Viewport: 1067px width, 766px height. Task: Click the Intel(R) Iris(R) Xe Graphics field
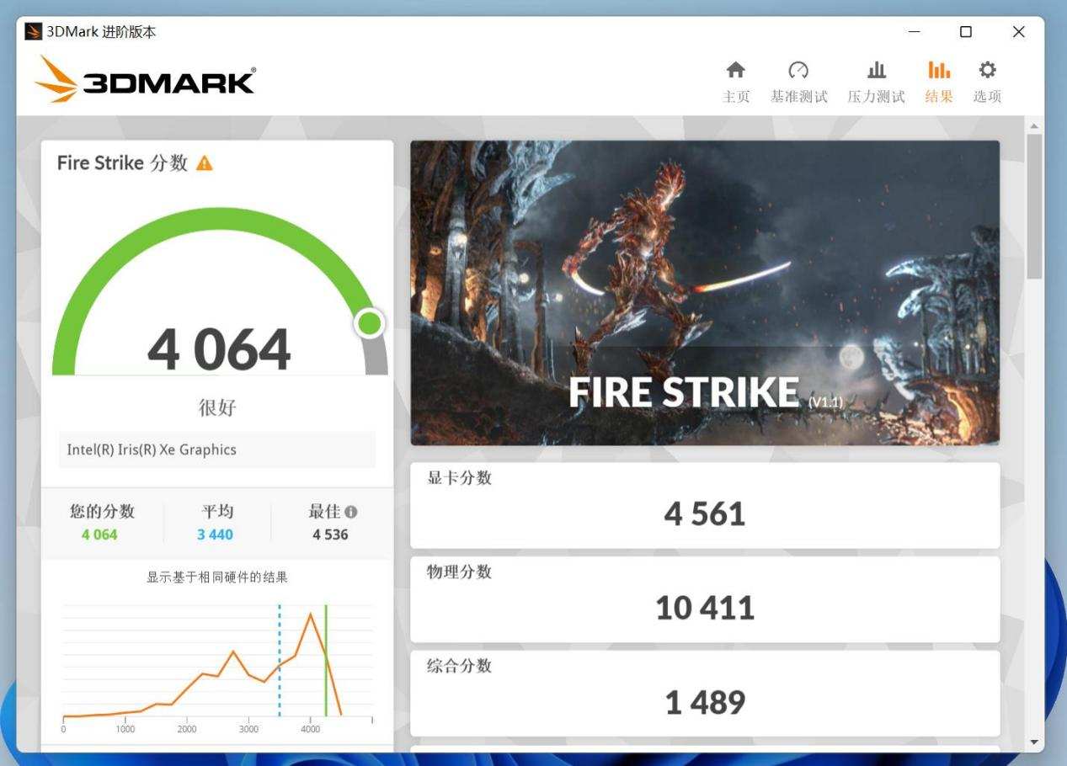[216, 449]
